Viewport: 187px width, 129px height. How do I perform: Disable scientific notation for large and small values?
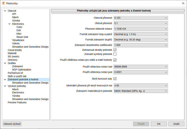(x=115, y=60)
